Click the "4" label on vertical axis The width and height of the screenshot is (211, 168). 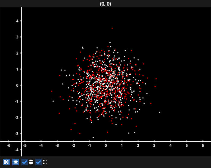tap(17, 21)
